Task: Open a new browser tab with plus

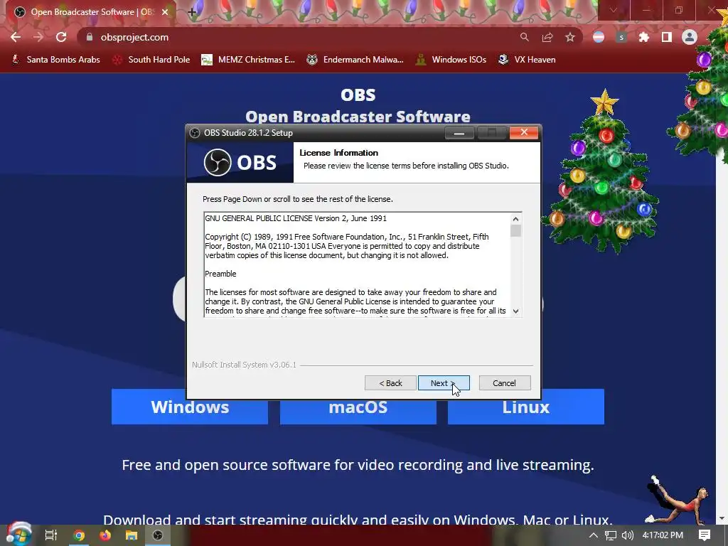Action: [x=192, y=12]
